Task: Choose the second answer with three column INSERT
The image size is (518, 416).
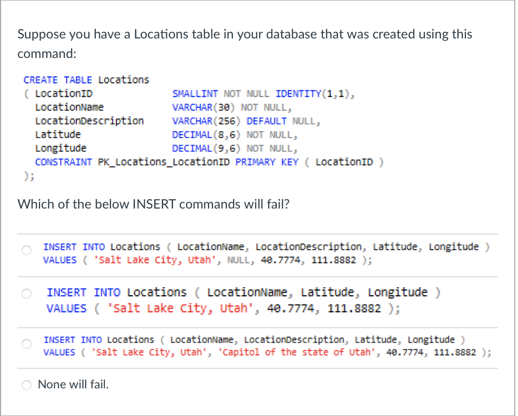Action: click(26, 294)
